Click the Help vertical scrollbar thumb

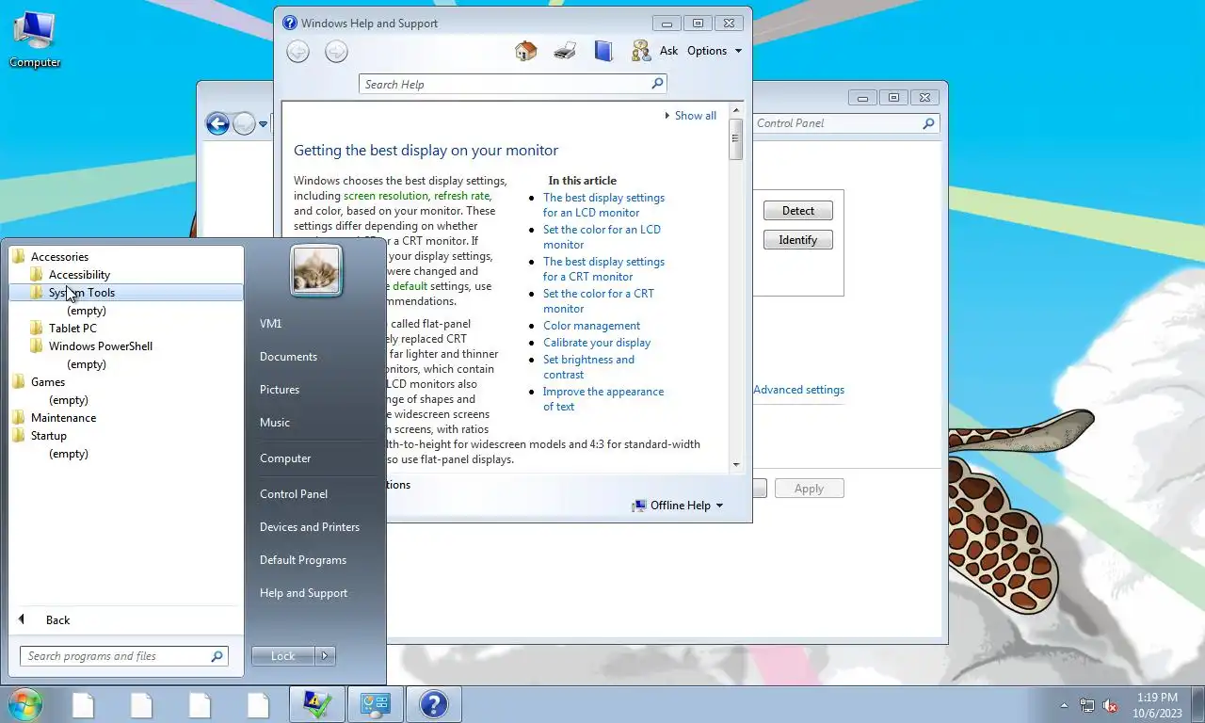click(x=736, y=140)
